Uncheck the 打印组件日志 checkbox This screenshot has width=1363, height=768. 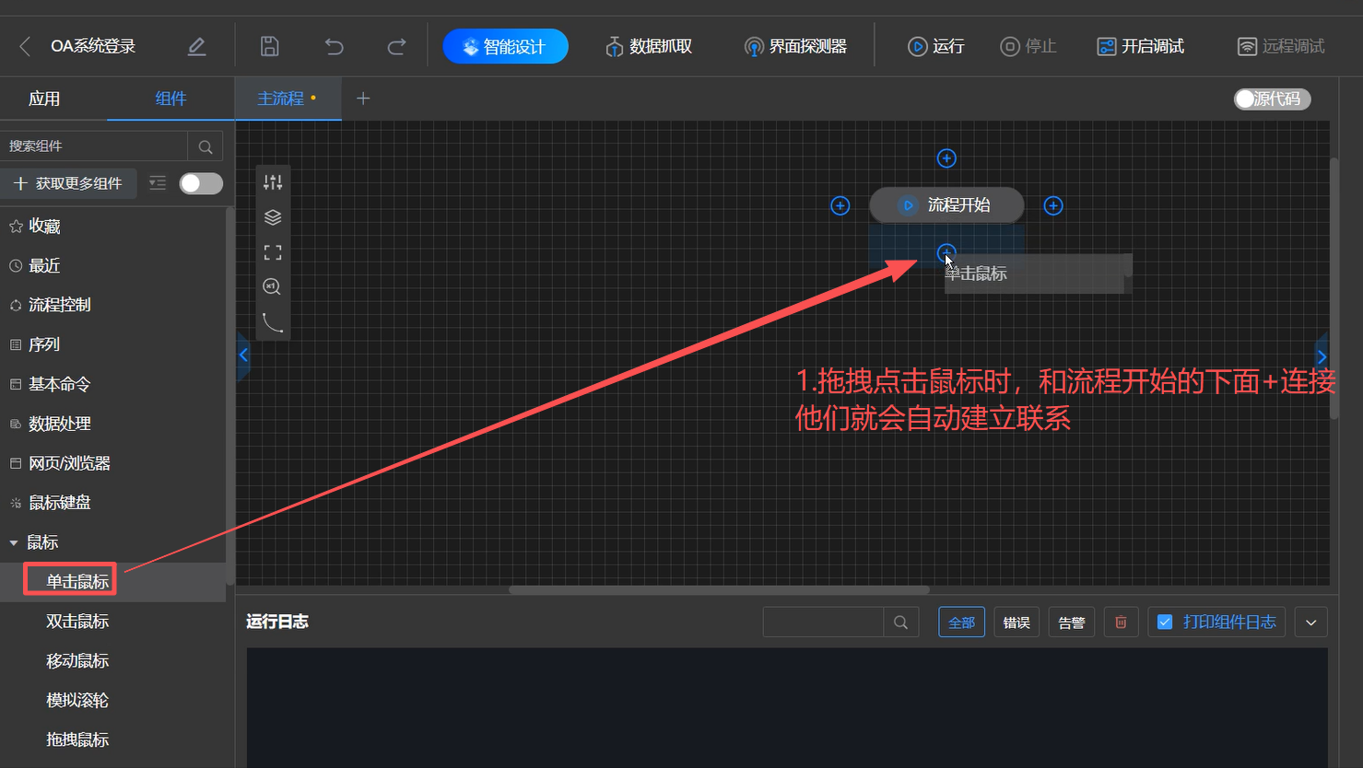[x=1165, y=623]
